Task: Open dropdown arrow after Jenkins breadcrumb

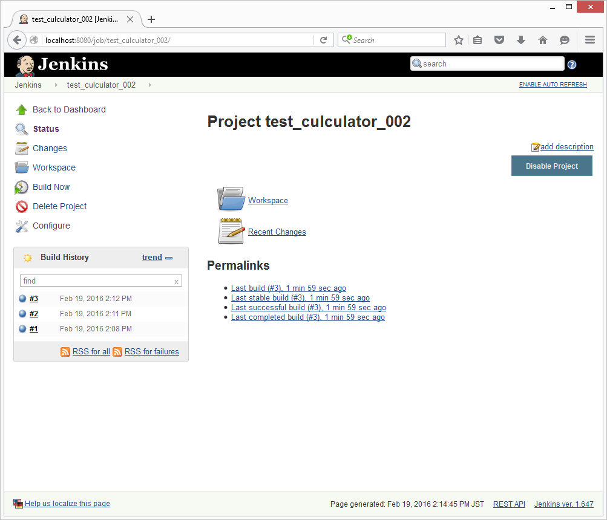Action: pos(56,85)
